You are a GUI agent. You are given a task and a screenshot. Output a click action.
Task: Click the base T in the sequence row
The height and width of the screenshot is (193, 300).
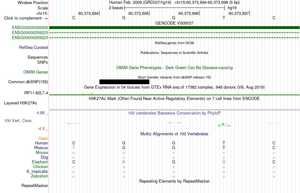[224, 18]
